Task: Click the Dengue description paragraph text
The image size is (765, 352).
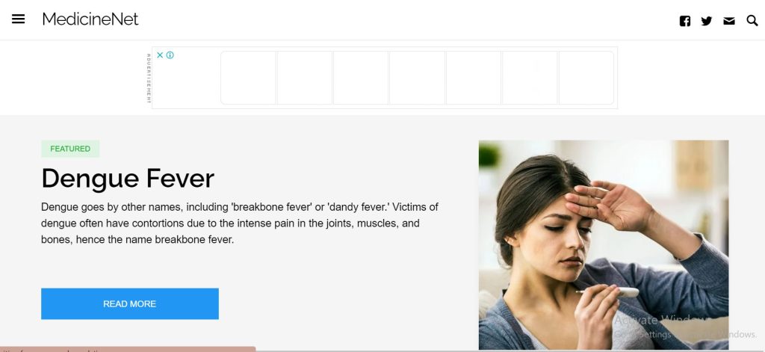Action: (240, 223)
